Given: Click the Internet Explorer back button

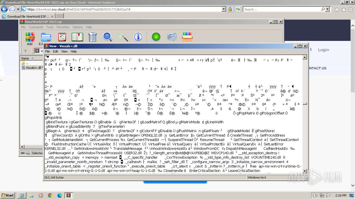Looking at the screenshot, I should [4, 9].
